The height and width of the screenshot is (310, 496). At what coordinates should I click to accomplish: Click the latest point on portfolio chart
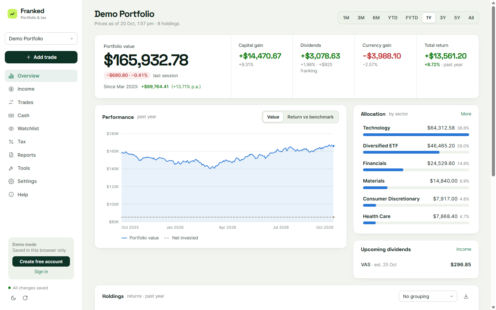point(333,146)
